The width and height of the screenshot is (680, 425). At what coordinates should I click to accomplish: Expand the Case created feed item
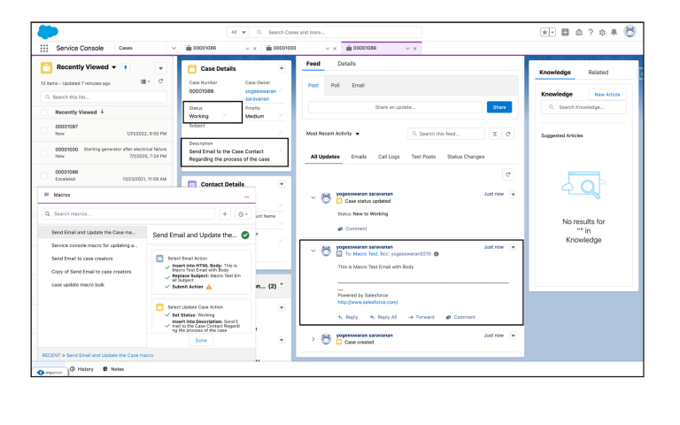coord(313,339)
